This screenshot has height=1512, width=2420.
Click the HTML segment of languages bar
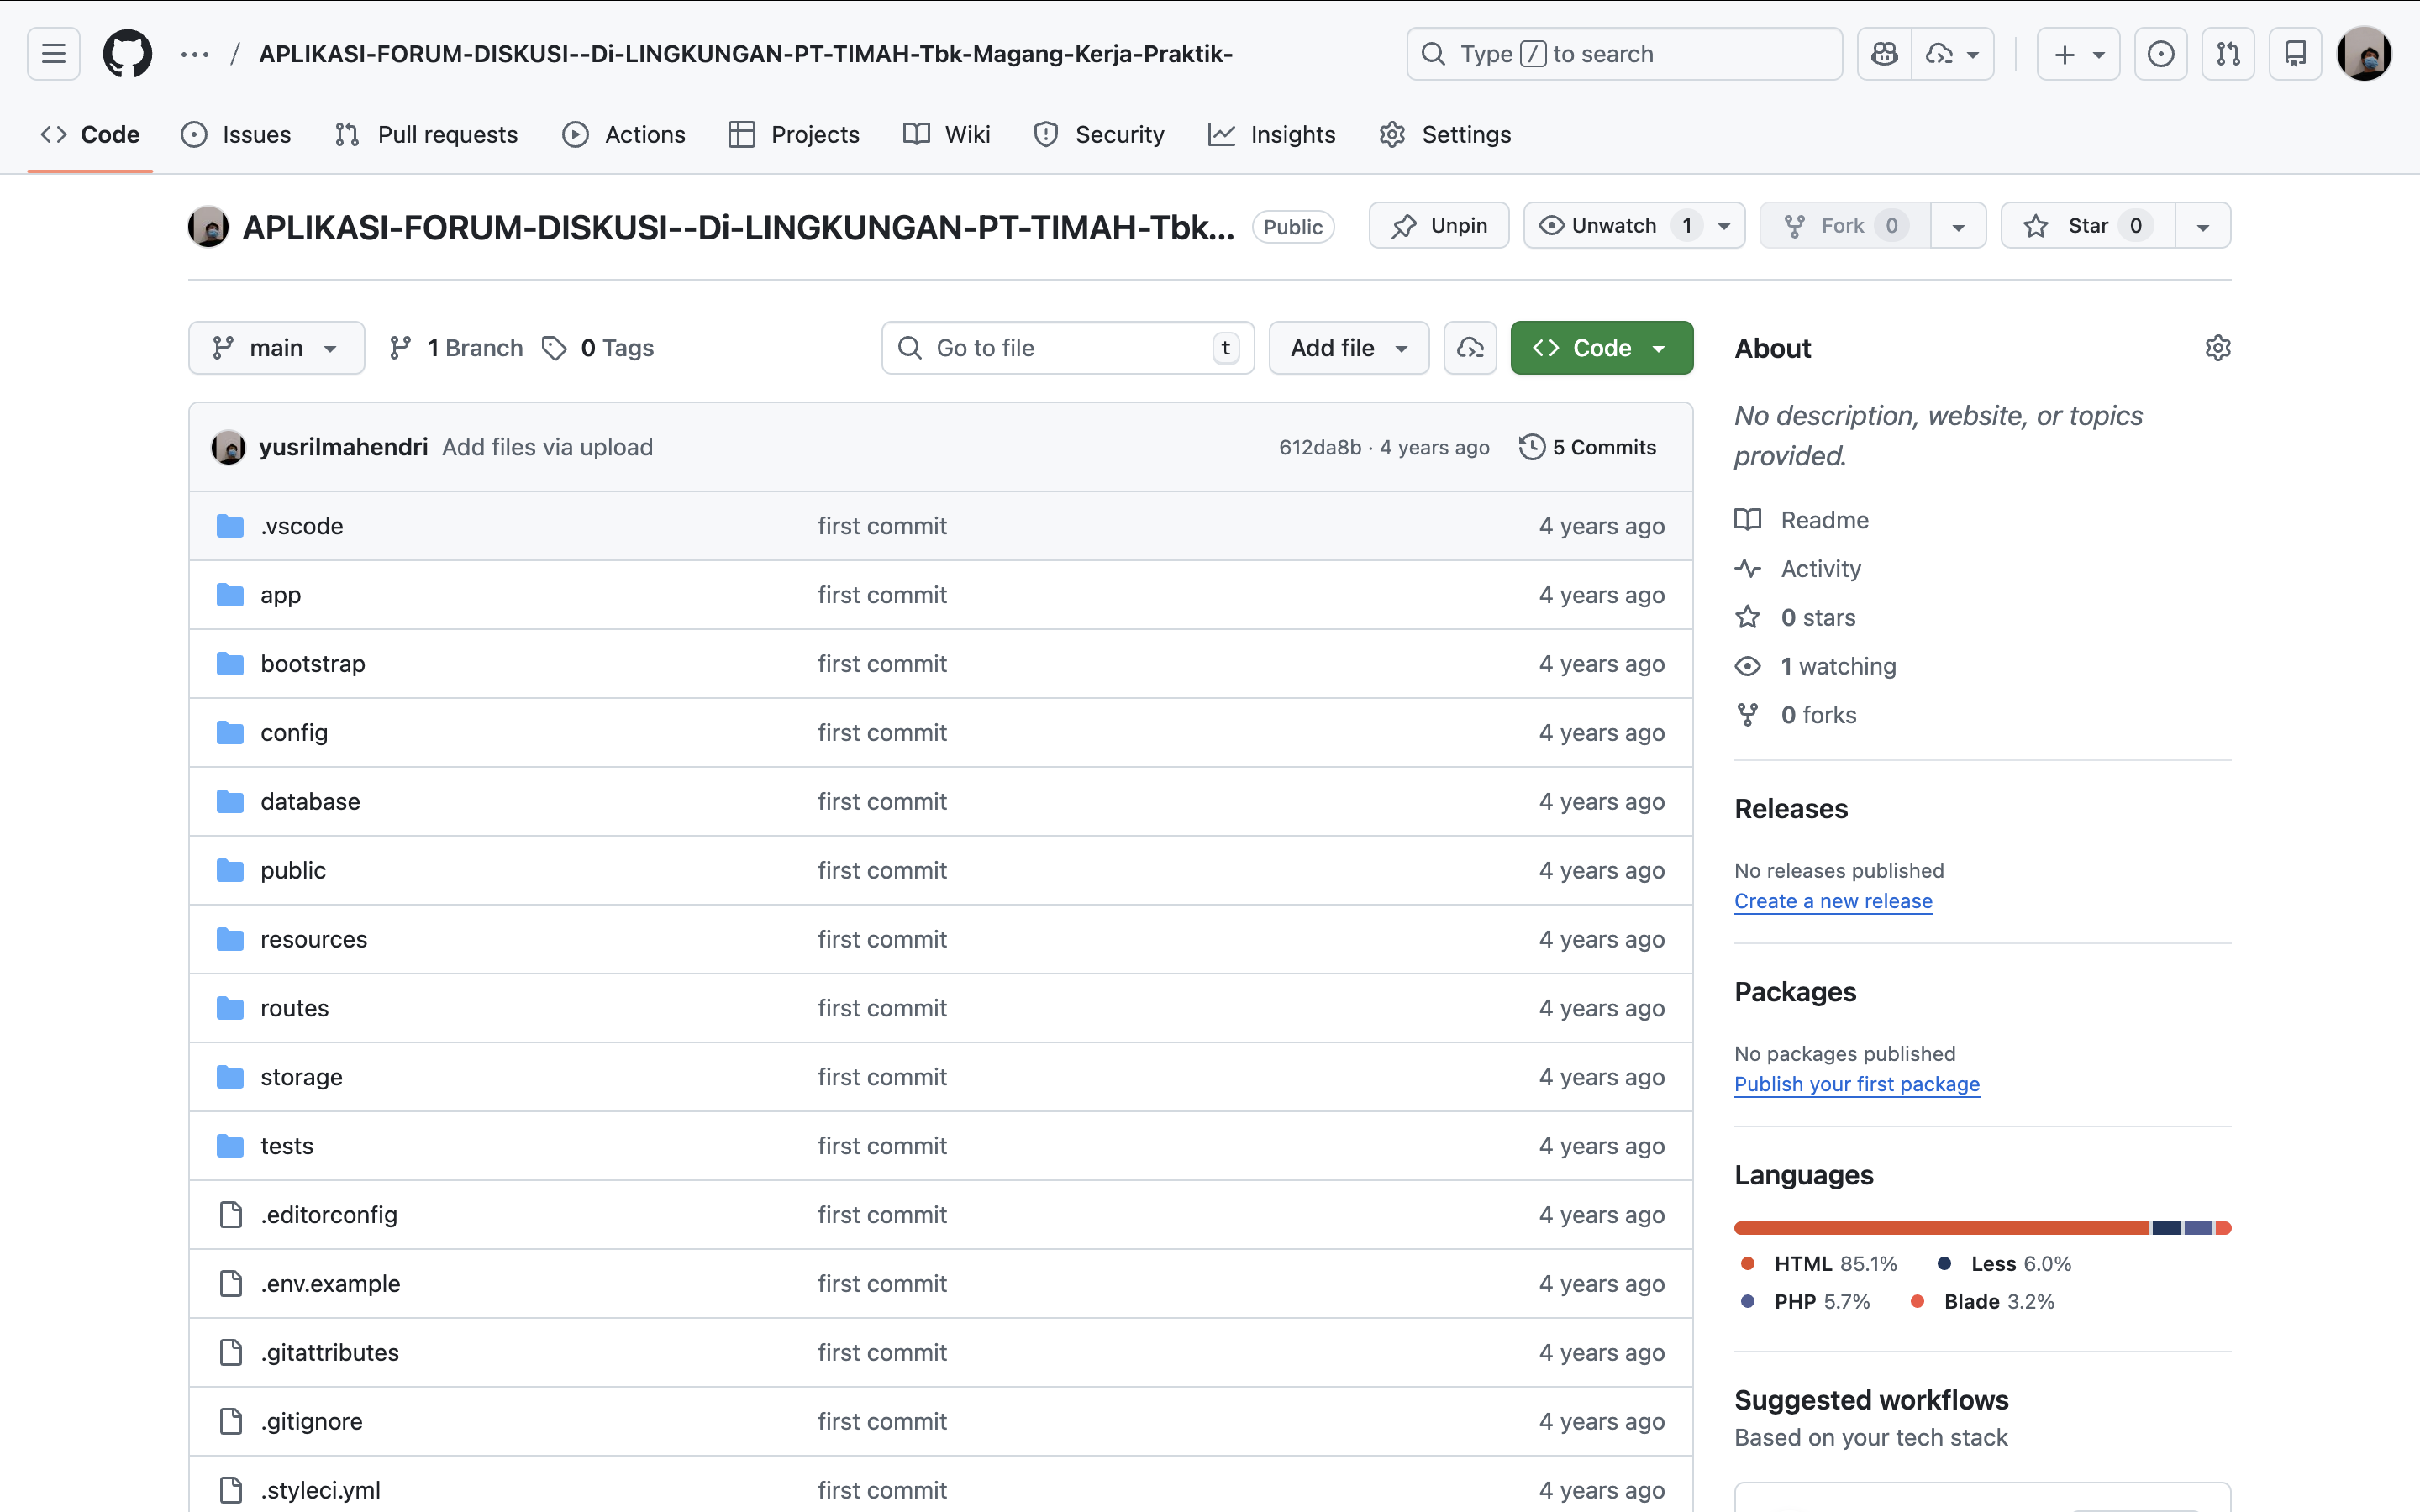1940,1228
